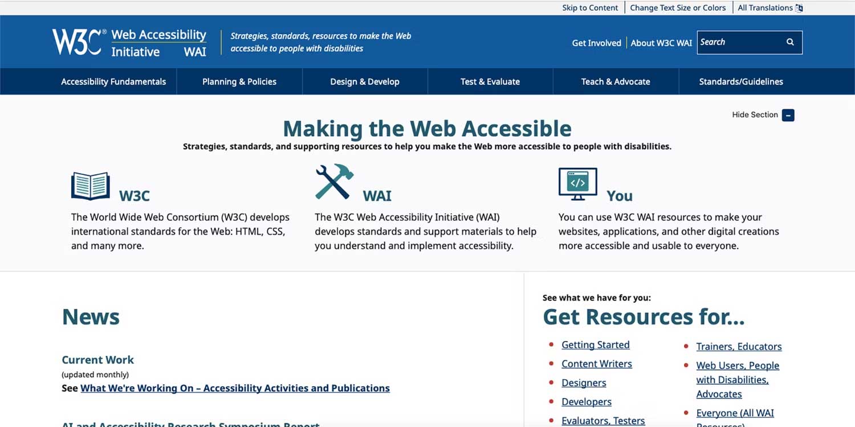
Task: Follow the Skip to Content link
Action: pos(590,8)
